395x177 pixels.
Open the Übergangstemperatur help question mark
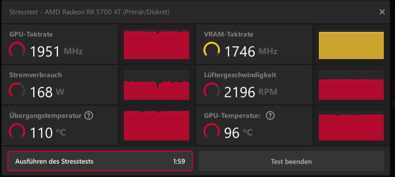(89, 116)
